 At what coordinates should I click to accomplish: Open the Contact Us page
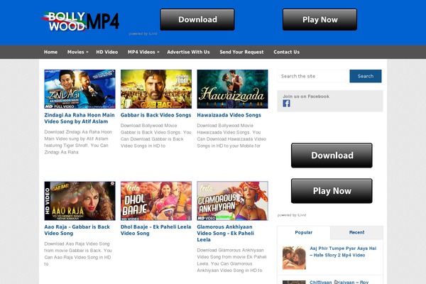tap(286, 52)
